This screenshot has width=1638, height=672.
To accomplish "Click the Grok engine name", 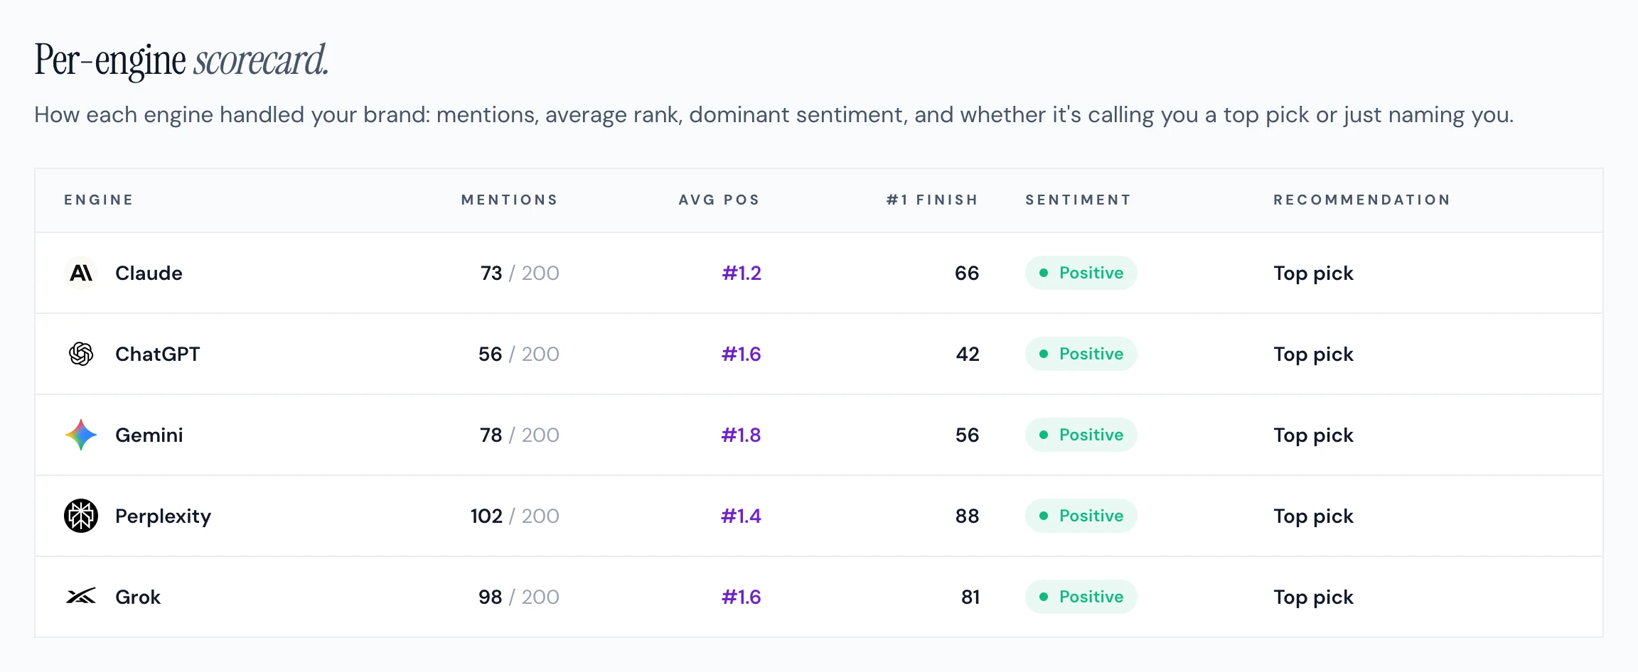I will (x=138, y=597).
